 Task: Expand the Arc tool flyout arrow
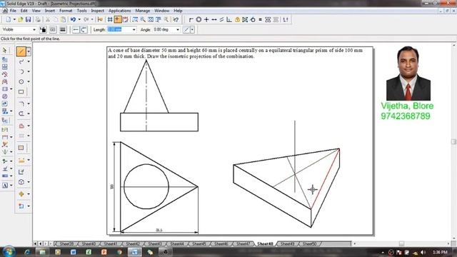coord(29,71)
